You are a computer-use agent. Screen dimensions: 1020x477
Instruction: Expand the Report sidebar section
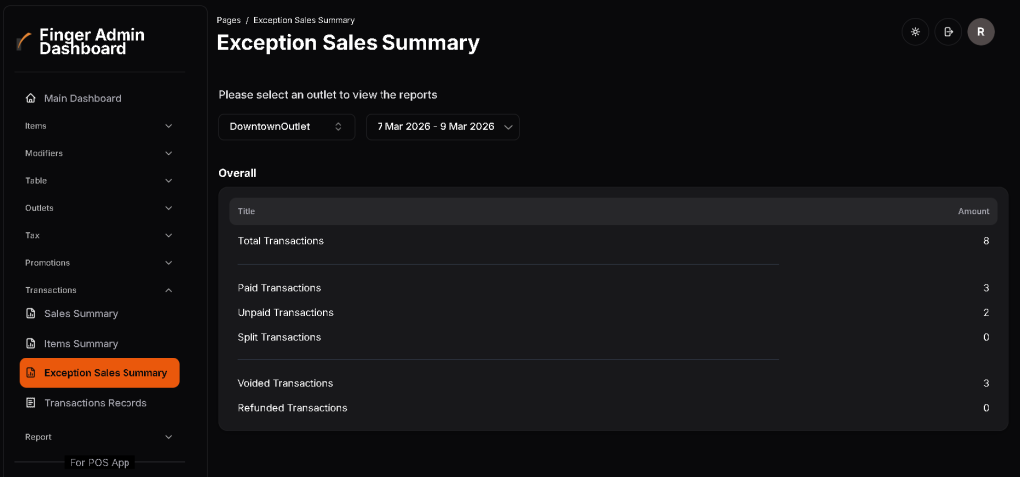click(99, 437)
